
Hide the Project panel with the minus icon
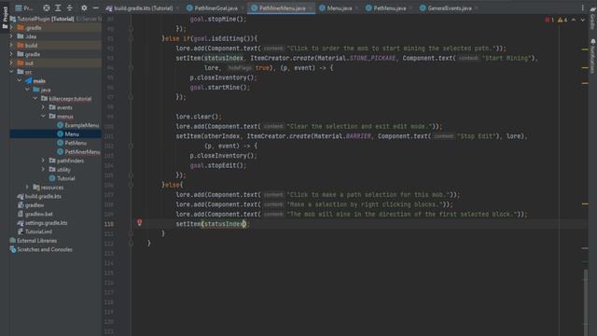click(x=95, y=8)
